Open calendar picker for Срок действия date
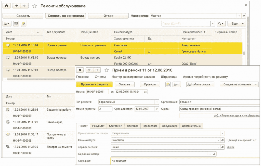The height and width of the screenshot is (166, 261). pyautogui.click(x=157, y=109)
